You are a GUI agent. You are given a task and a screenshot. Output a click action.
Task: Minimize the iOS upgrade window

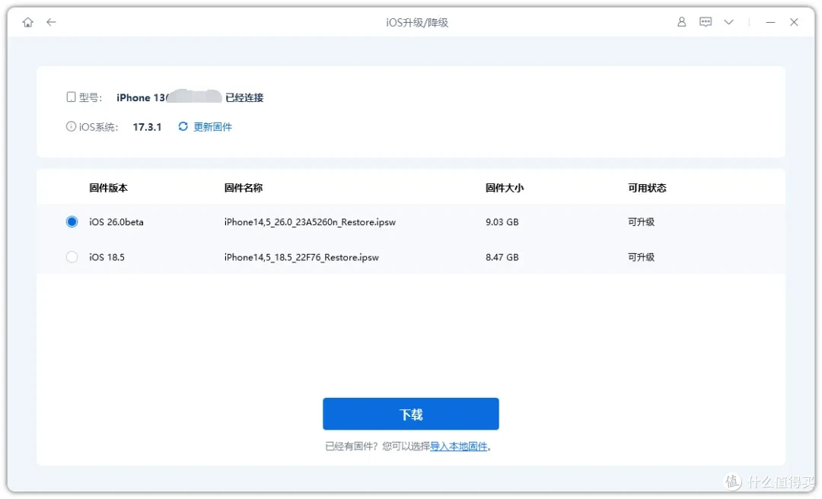click(770, 22)
